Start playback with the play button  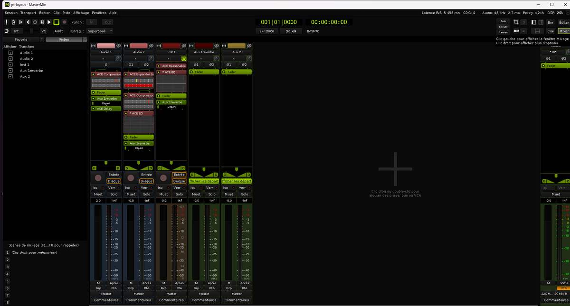(49, 22)
